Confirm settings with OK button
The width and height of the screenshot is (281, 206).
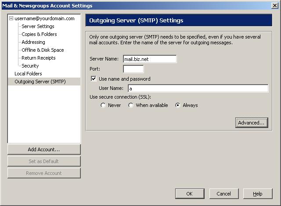189,194
